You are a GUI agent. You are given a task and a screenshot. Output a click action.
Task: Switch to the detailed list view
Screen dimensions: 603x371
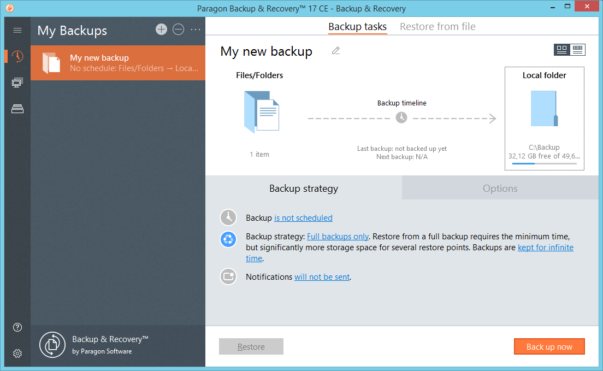tap(578, 50)
